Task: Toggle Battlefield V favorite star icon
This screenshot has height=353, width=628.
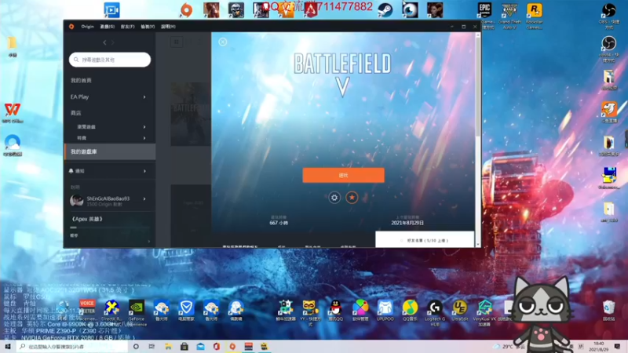Action: tap(352, 198)
